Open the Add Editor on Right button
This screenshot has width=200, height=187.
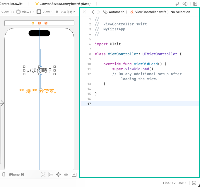(x=195, y=4)
